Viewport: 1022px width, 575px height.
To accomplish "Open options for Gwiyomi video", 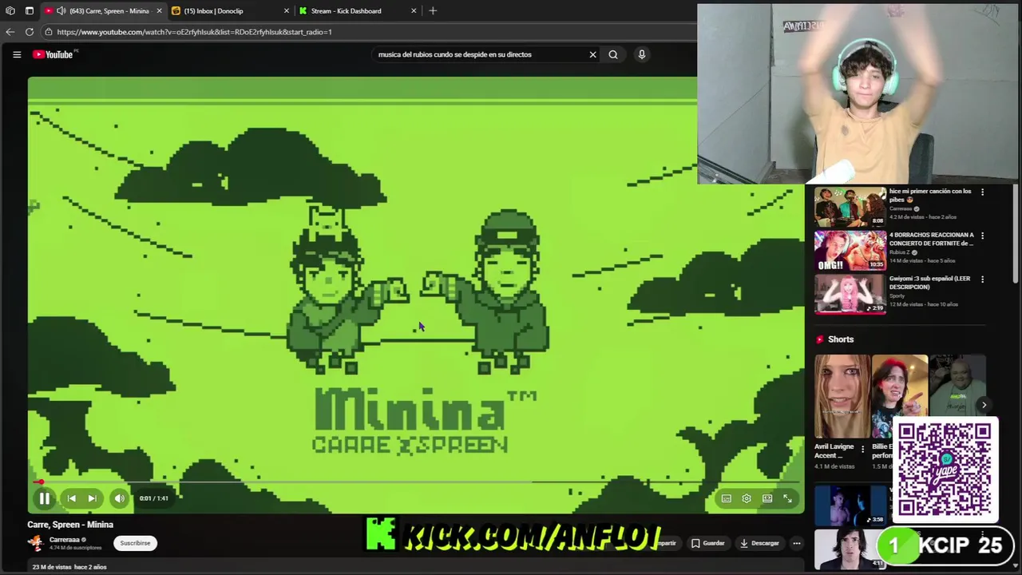I will pyautogui.click(x=982, y=280).
